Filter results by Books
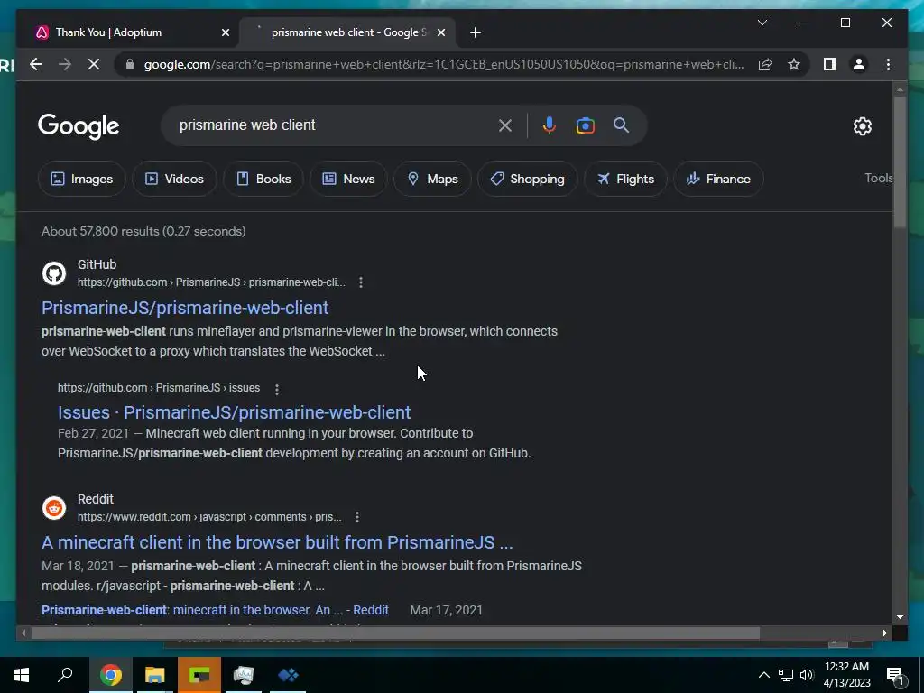The width and height of the screenshot is (924, 693). pos(263,179)
